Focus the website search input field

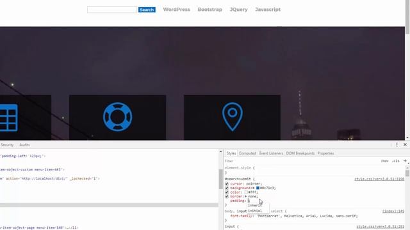tap(112, 10)
